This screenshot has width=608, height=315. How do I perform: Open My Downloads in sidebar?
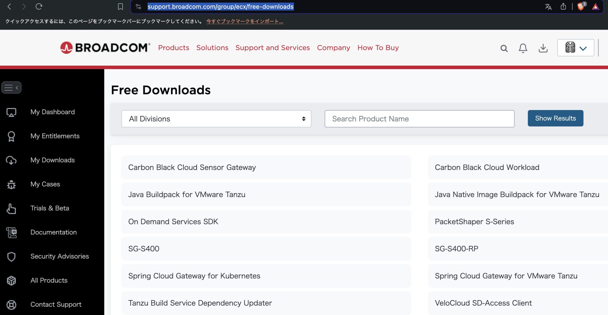[x=52, y=160]
